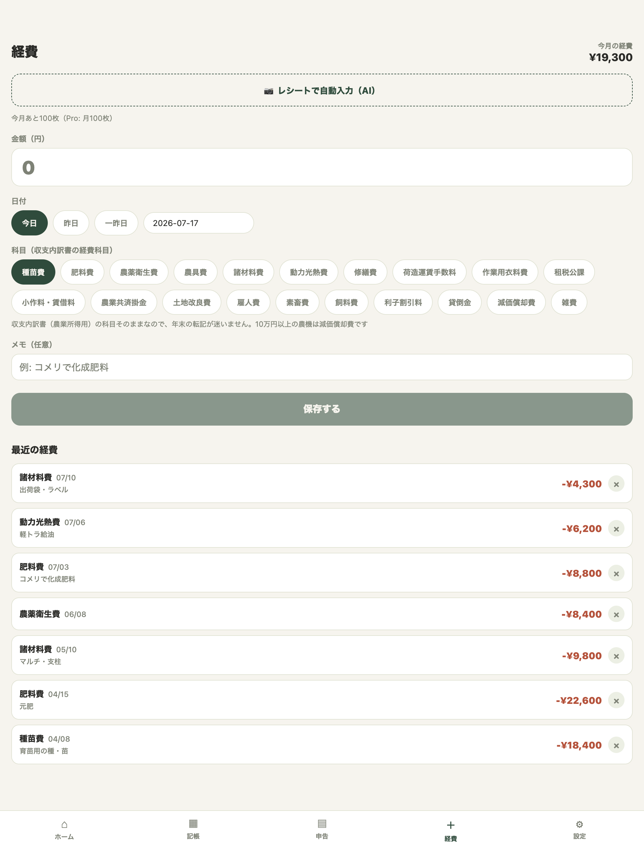Select the 農業共済掛金 category chip

pyautogui.click(x=124, y=303)
